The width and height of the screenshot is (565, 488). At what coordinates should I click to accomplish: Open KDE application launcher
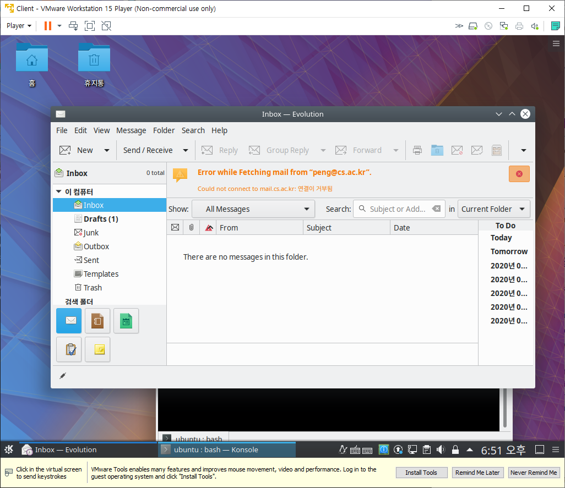pyautogui.click(x=9, y=449)
